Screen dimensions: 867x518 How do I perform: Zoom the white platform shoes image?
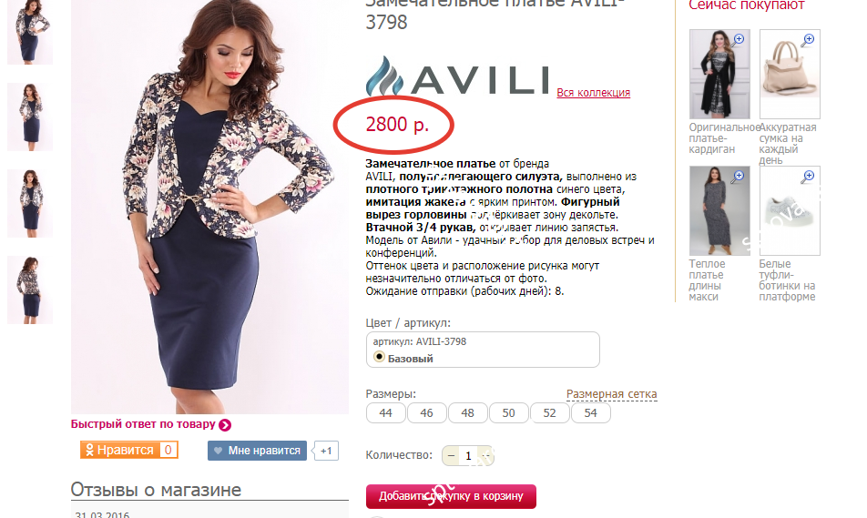pyautogui.click(x=807, y=177)
